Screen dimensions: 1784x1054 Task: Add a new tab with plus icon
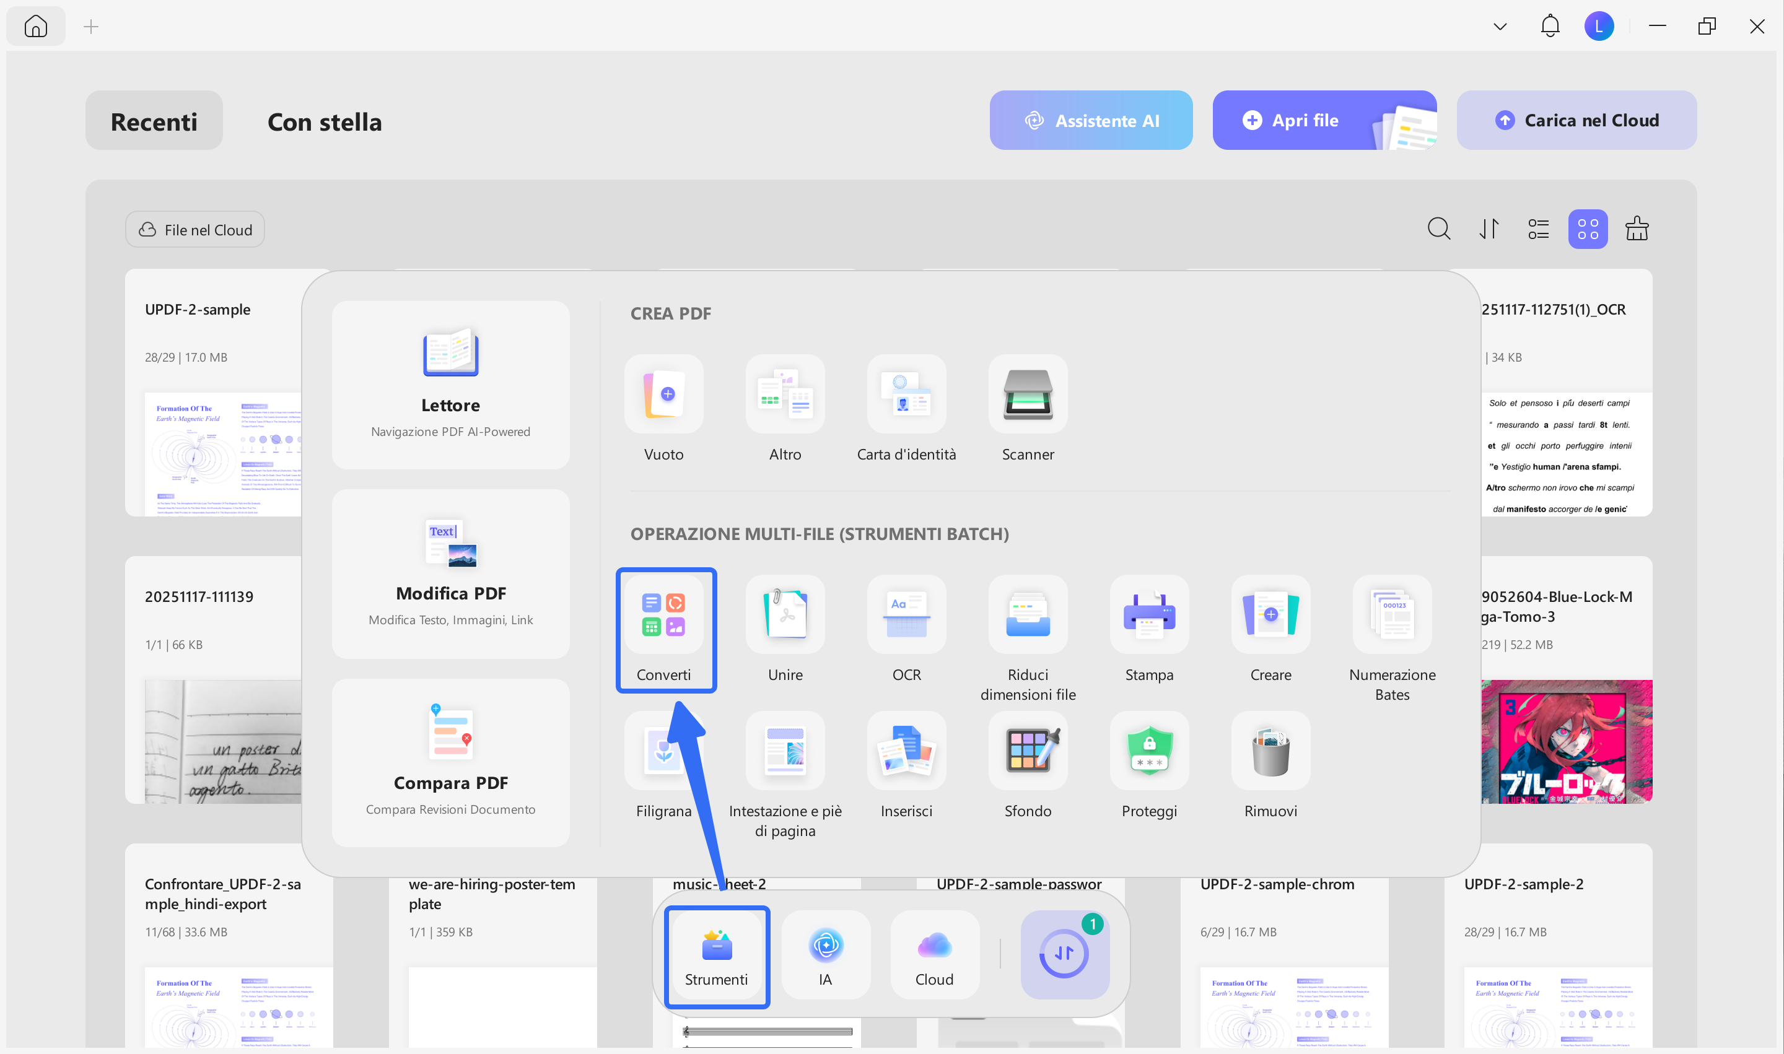91,27
